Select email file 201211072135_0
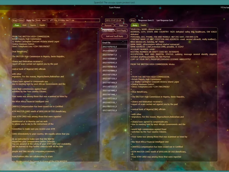This screenshot has height=172, width=229. click(114, 110)
